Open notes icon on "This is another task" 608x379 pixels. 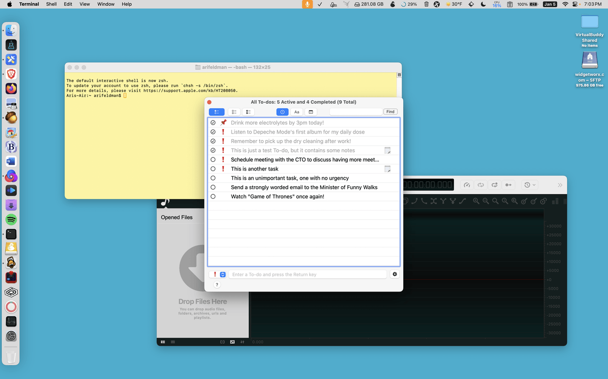(x=388, y=169)
